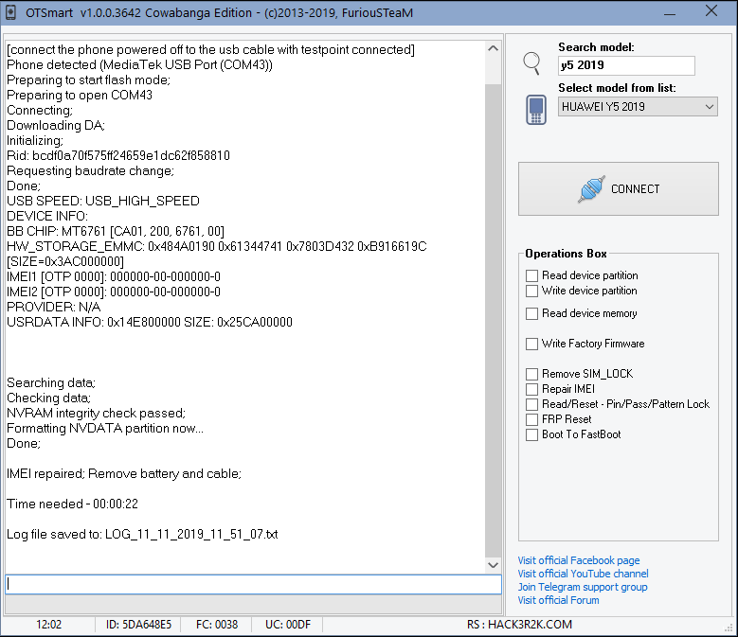This screenshot has width=738, height=637.
Task: Enable Write device partition checkbox
Action: 531,291
